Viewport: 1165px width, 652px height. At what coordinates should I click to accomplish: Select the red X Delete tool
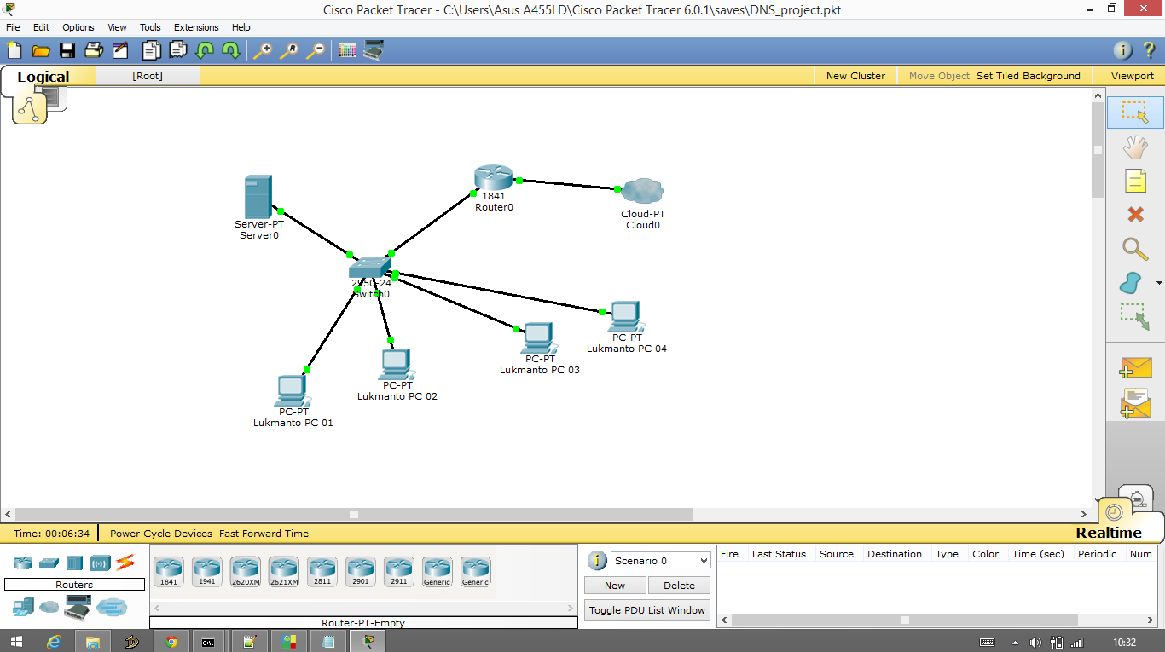(x=1135, y=214)
